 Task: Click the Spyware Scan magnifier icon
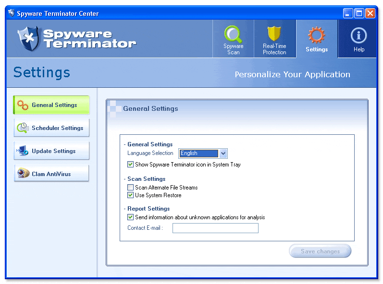pyautogui.click(x=233, y=34)
